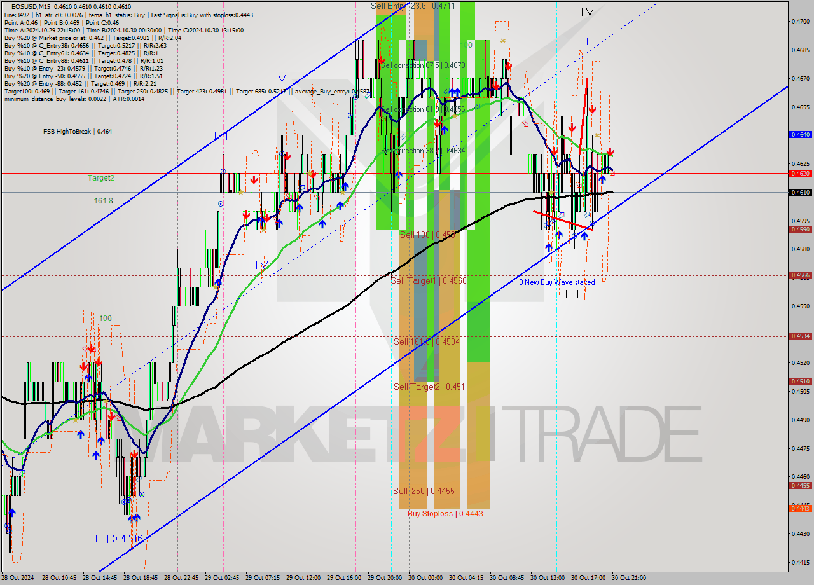This screenshot has height=585, width=814.
Task: Click the red 0.4510 price tag
Action: tap(800, 382)
